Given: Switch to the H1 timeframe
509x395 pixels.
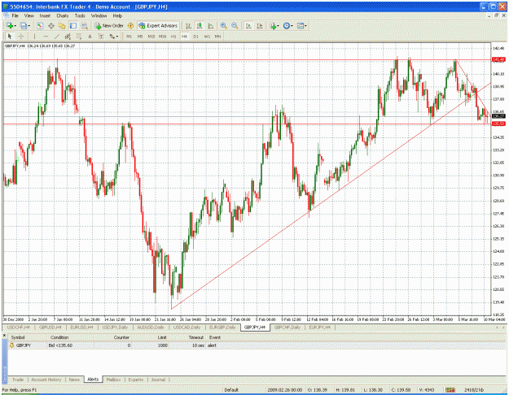Looking at the screenshot, I should [x=173, y=37].
